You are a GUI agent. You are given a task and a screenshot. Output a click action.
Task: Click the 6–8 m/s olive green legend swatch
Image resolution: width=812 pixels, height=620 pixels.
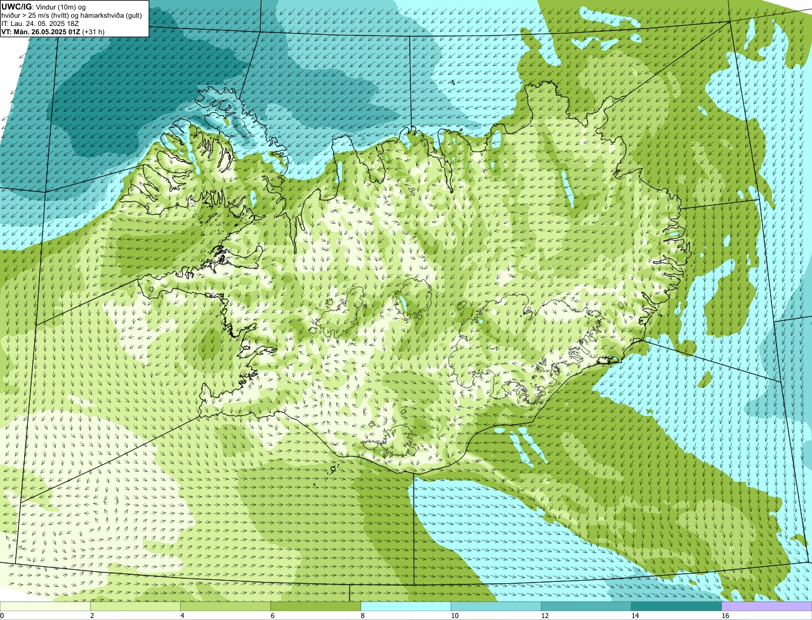click(x=315, y=606)
